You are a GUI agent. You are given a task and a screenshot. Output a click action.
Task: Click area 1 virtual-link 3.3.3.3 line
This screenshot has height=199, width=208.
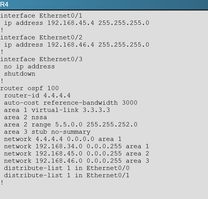tap(57, 110)
